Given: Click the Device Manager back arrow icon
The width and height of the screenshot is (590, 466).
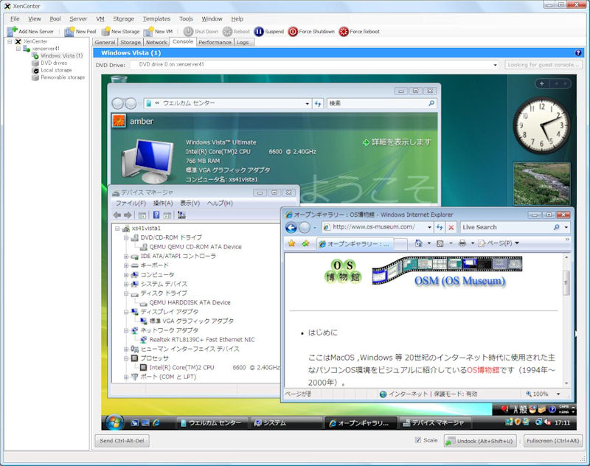Looking at the screenshot, I should [x=117, y=215].
